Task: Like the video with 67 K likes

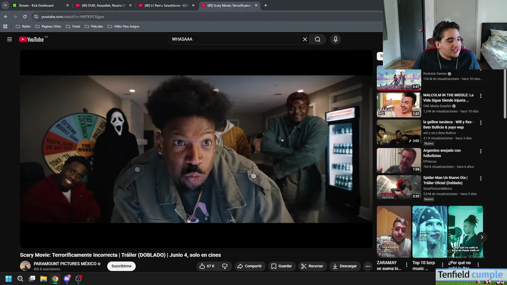Action: (x=207, y=266)
